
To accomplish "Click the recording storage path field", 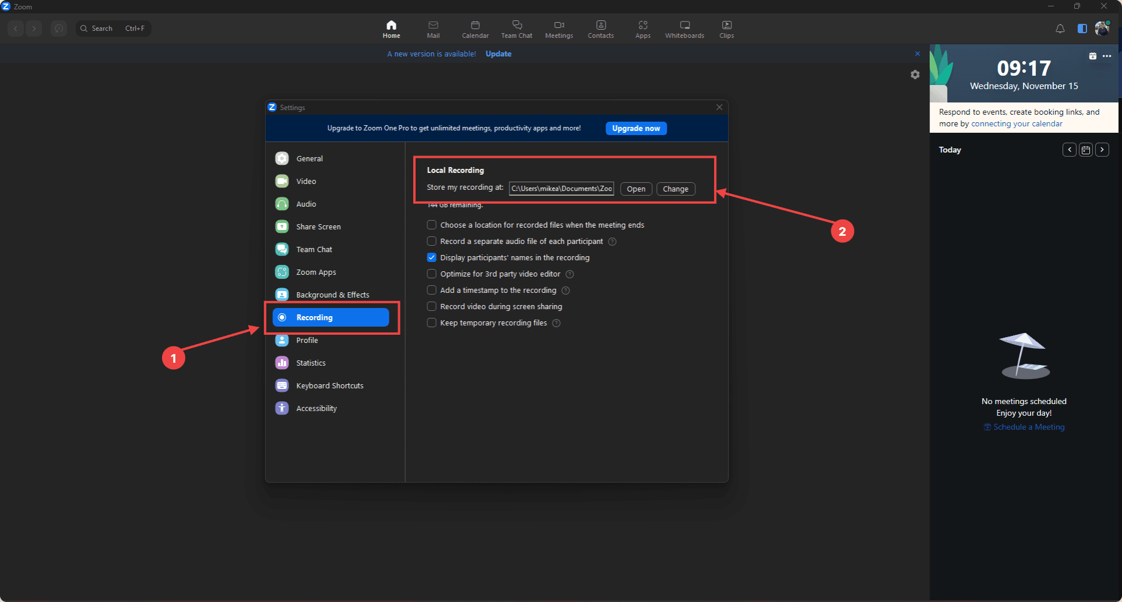I will pyautogui.click(x=561, y=189).
